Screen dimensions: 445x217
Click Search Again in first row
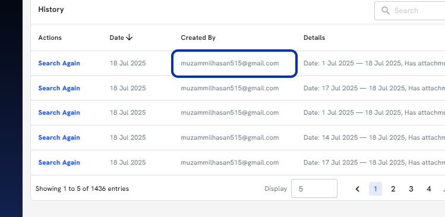click(59, 63)
